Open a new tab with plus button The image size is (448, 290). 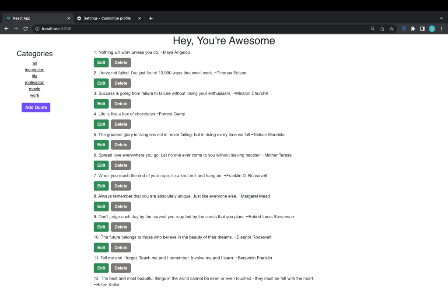151,18
